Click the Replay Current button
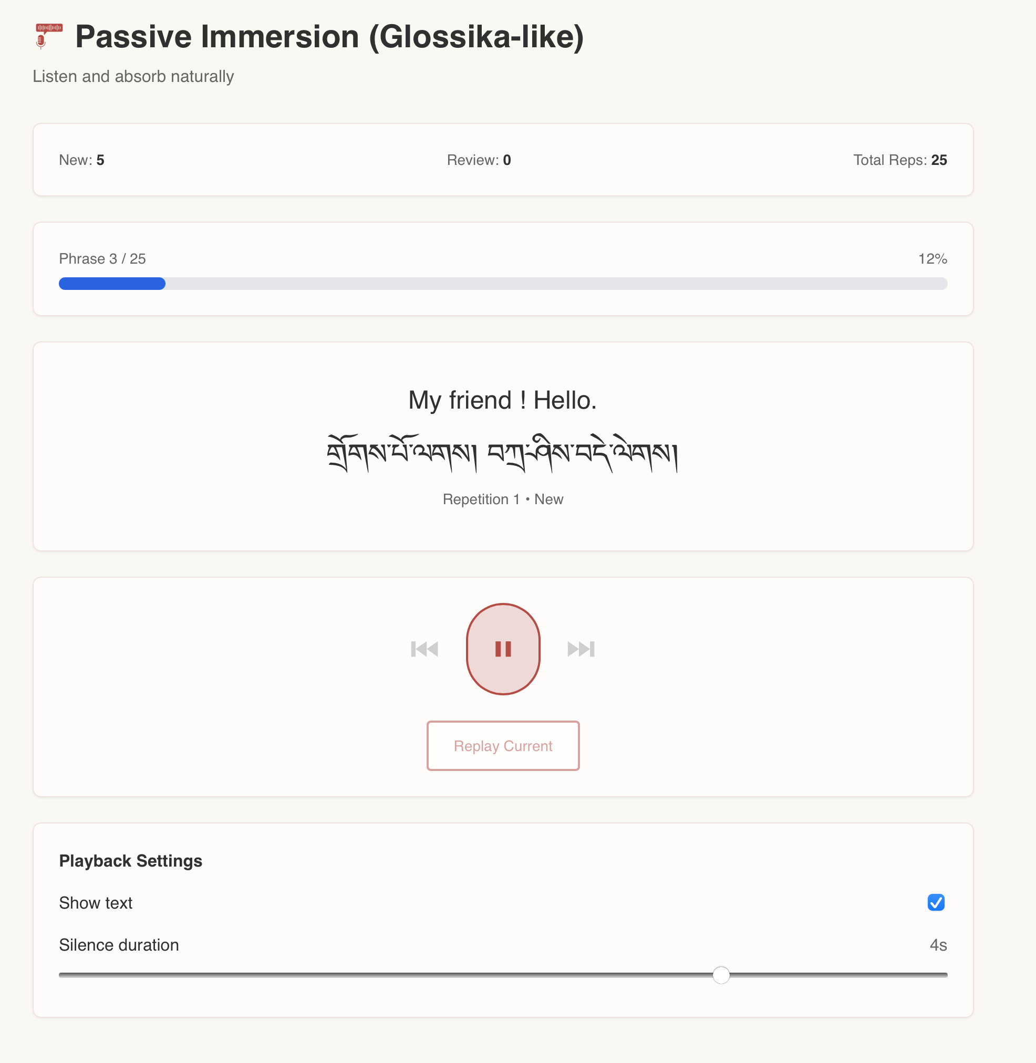Viewport: 1036px width, 1063px height. (503, 746)
